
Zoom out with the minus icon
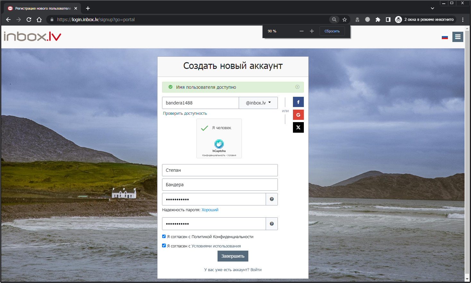coord(301,31)
